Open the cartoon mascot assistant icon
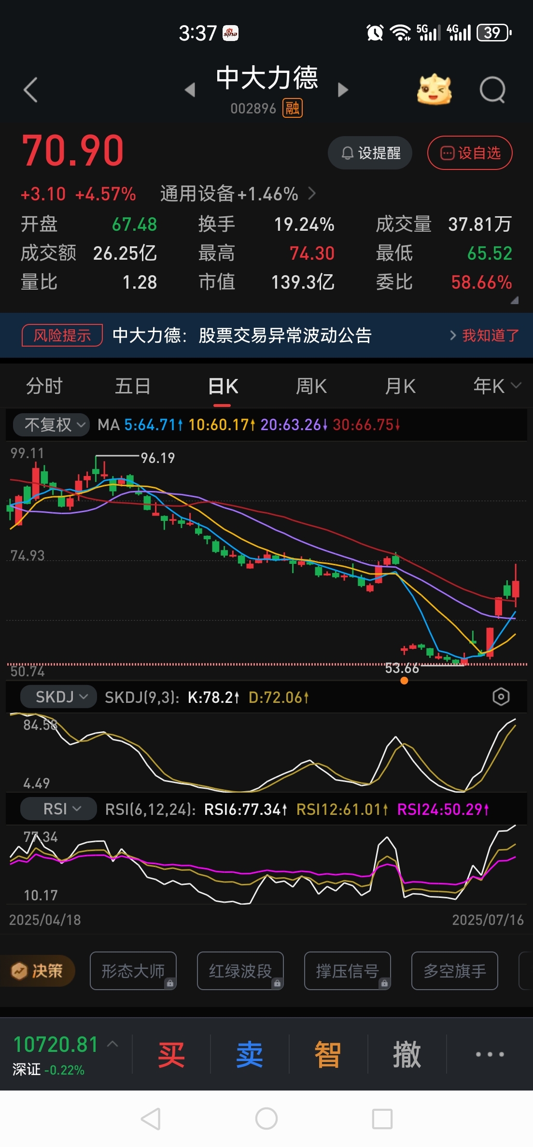 click(434, 90)
